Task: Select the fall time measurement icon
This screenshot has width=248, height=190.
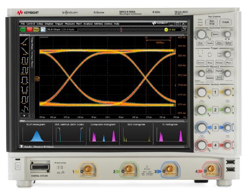Action: pos(25,51)
